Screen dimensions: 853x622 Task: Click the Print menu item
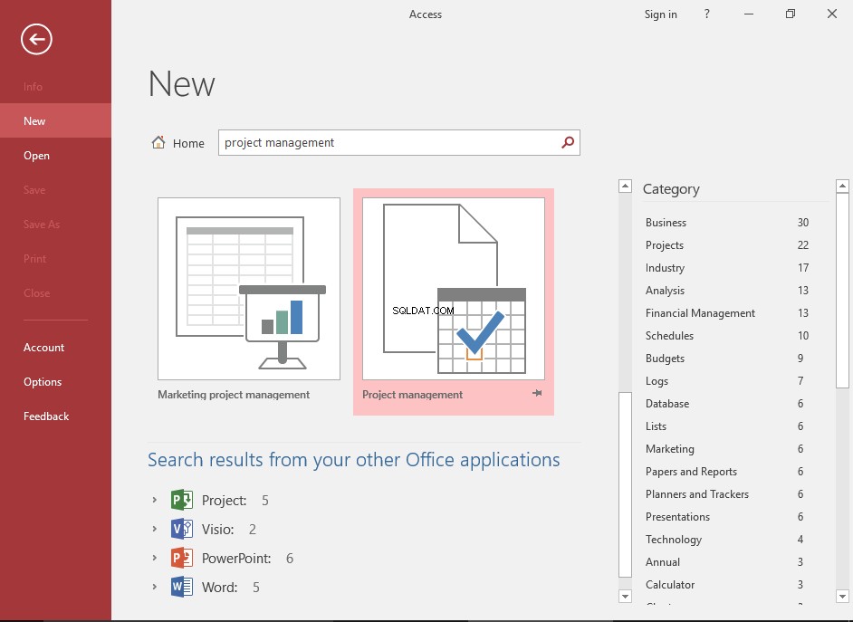[55, 259]
